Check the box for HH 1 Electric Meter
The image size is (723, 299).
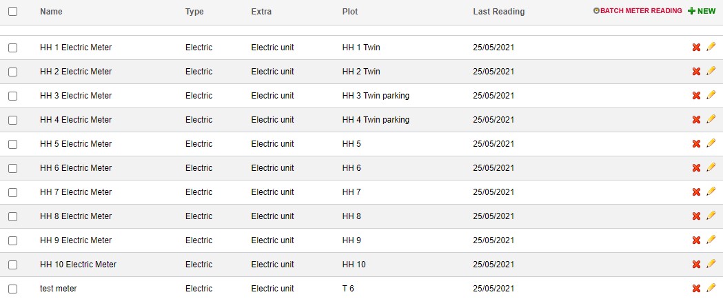[12, 48]
